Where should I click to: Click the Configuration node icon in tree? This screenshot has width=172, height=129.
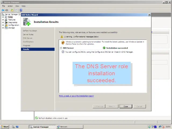pos(6,25)
